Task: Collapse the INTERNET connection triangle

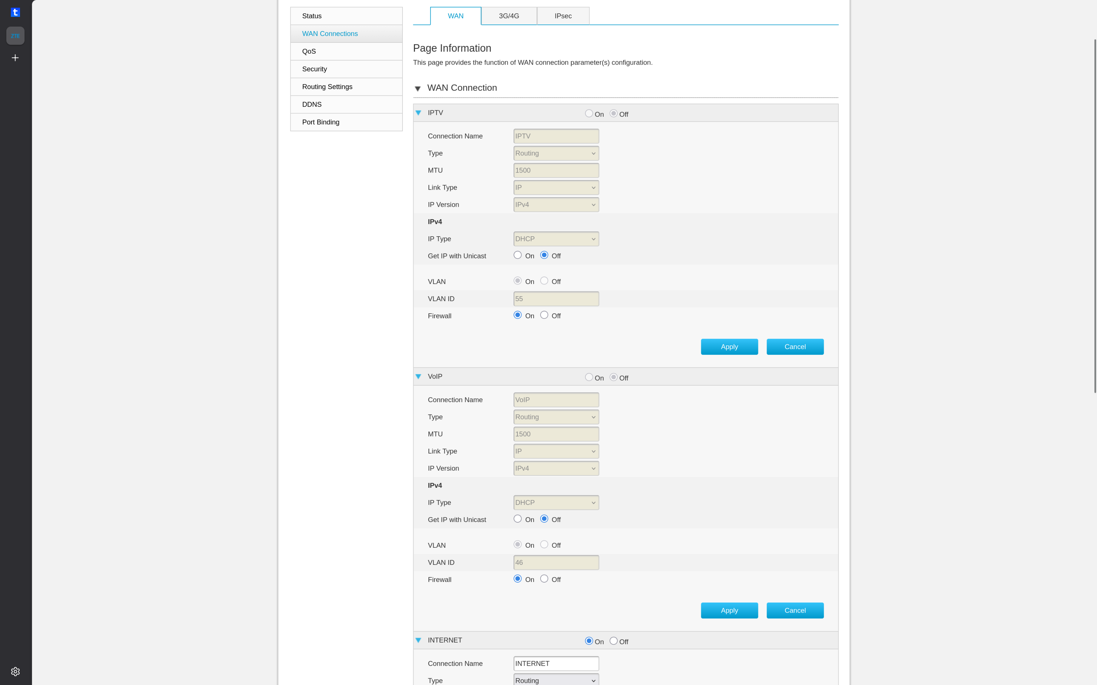Action: [x=418, y=640]
